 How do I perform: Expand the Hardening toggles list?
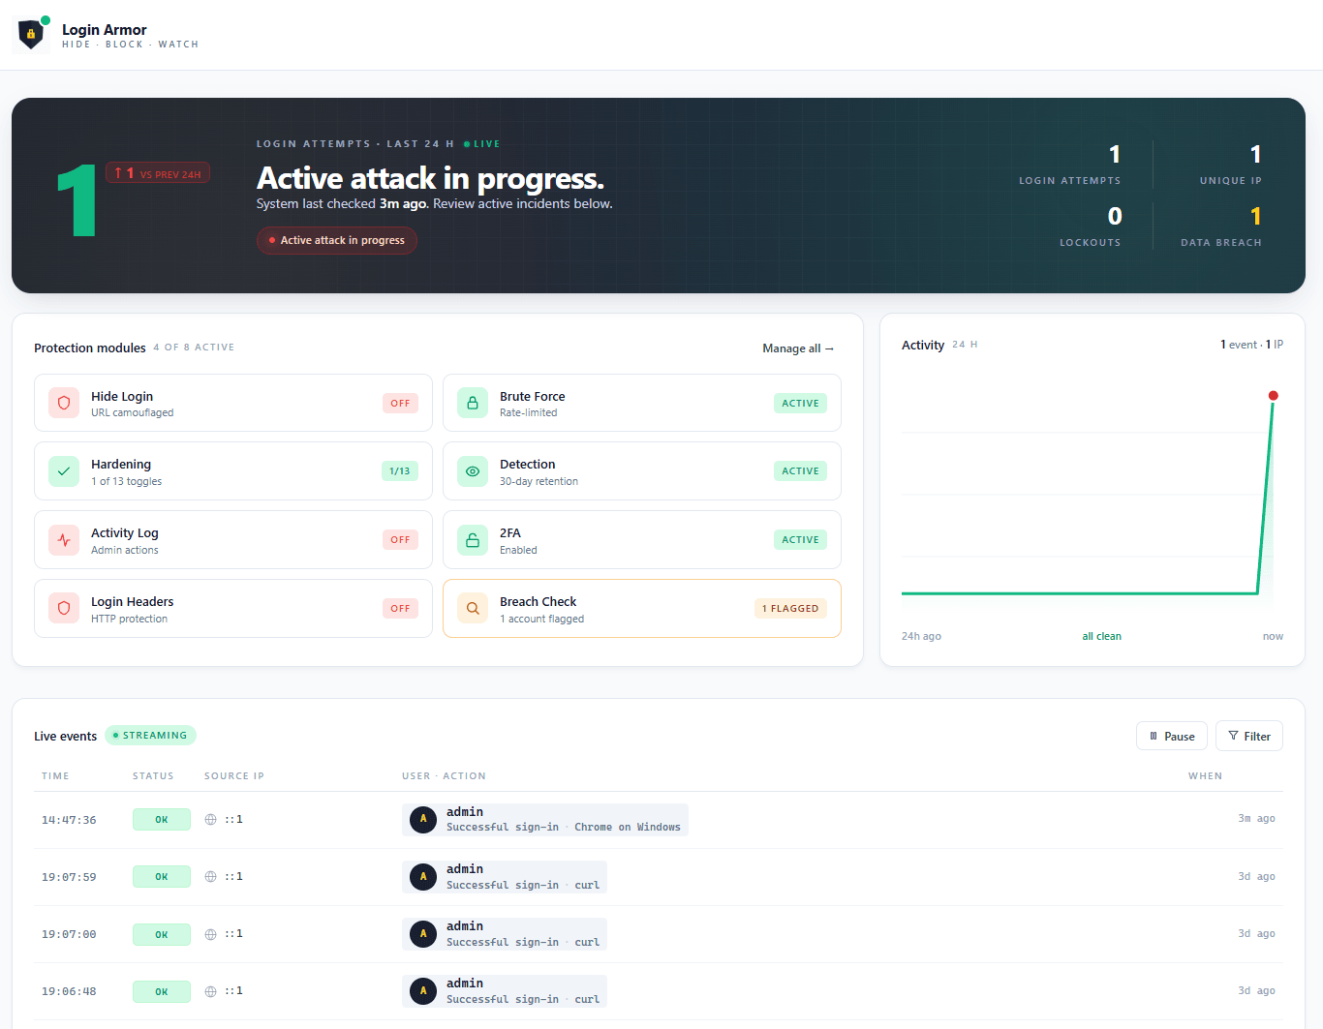pos(400,470)
